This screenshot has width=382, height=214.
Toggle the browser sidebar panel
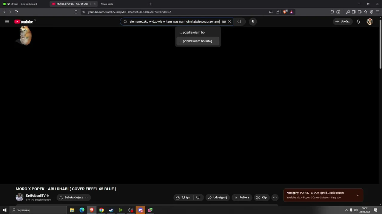[354, 12]
